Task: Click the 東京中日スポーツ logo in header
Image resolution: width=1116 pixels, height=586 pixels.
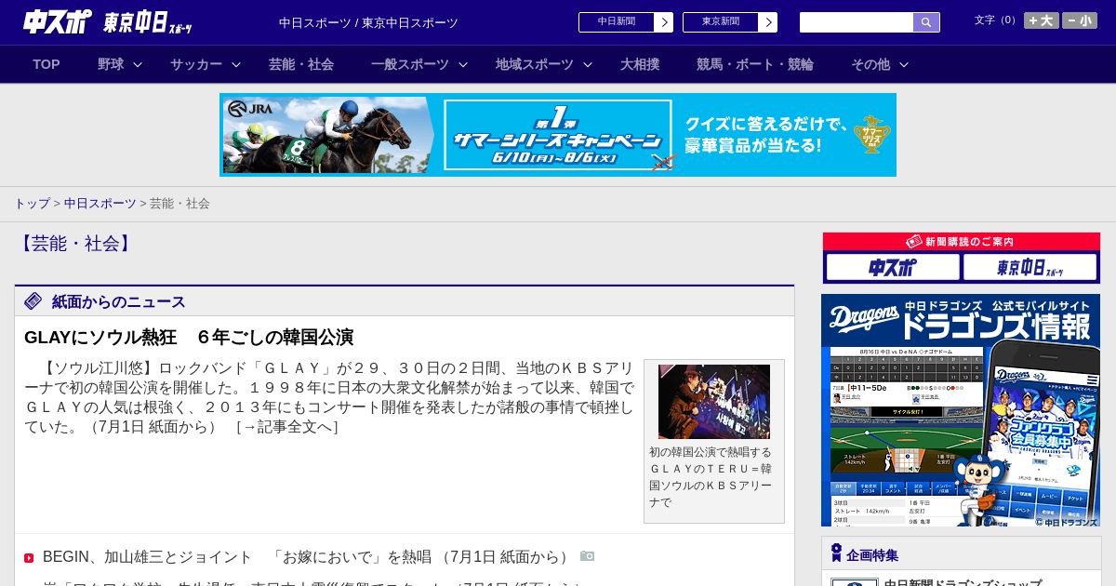Action: 148,22
